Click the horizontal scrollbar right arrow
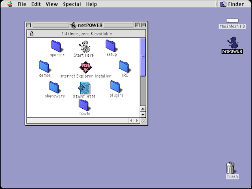 pos(137,120)
